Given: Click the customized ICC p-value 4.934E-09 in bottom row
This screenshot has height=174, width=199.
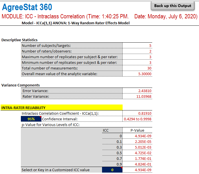Looking at the screenshot, I should click(143, 170).
